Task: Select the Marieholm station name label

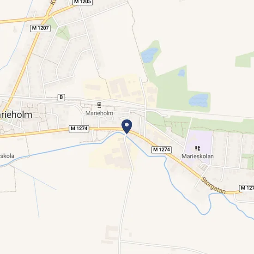Action: tap(99, 113)
